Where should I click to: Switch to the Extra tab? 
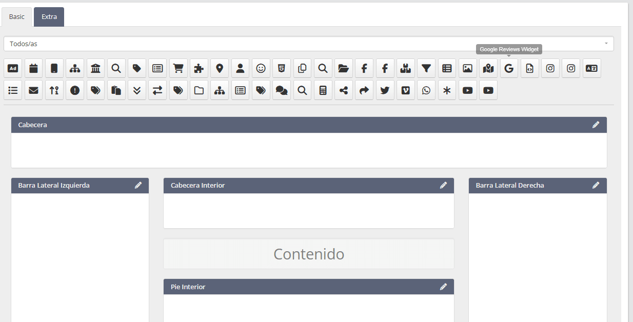(x=49, y=16)
